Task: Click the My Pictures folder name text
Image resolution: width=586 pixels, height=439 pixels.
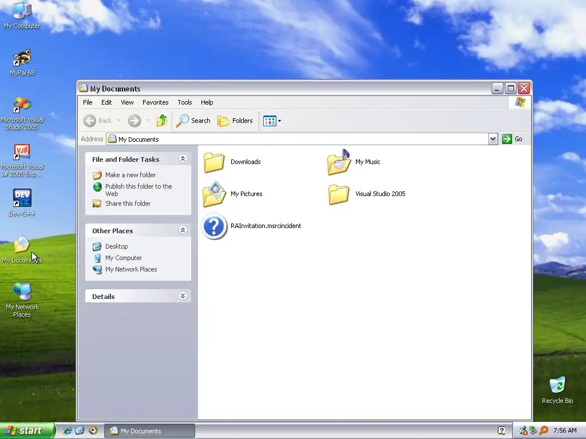Action: point(246,194)
